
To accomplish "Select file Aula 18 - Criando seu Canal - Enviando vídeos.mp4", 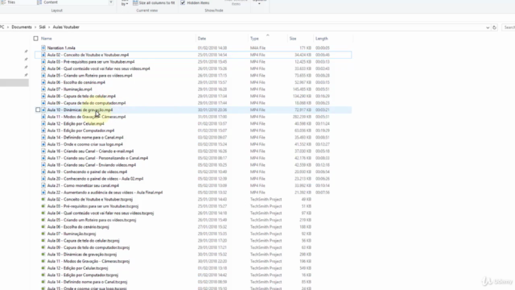I will pos(92,165).
